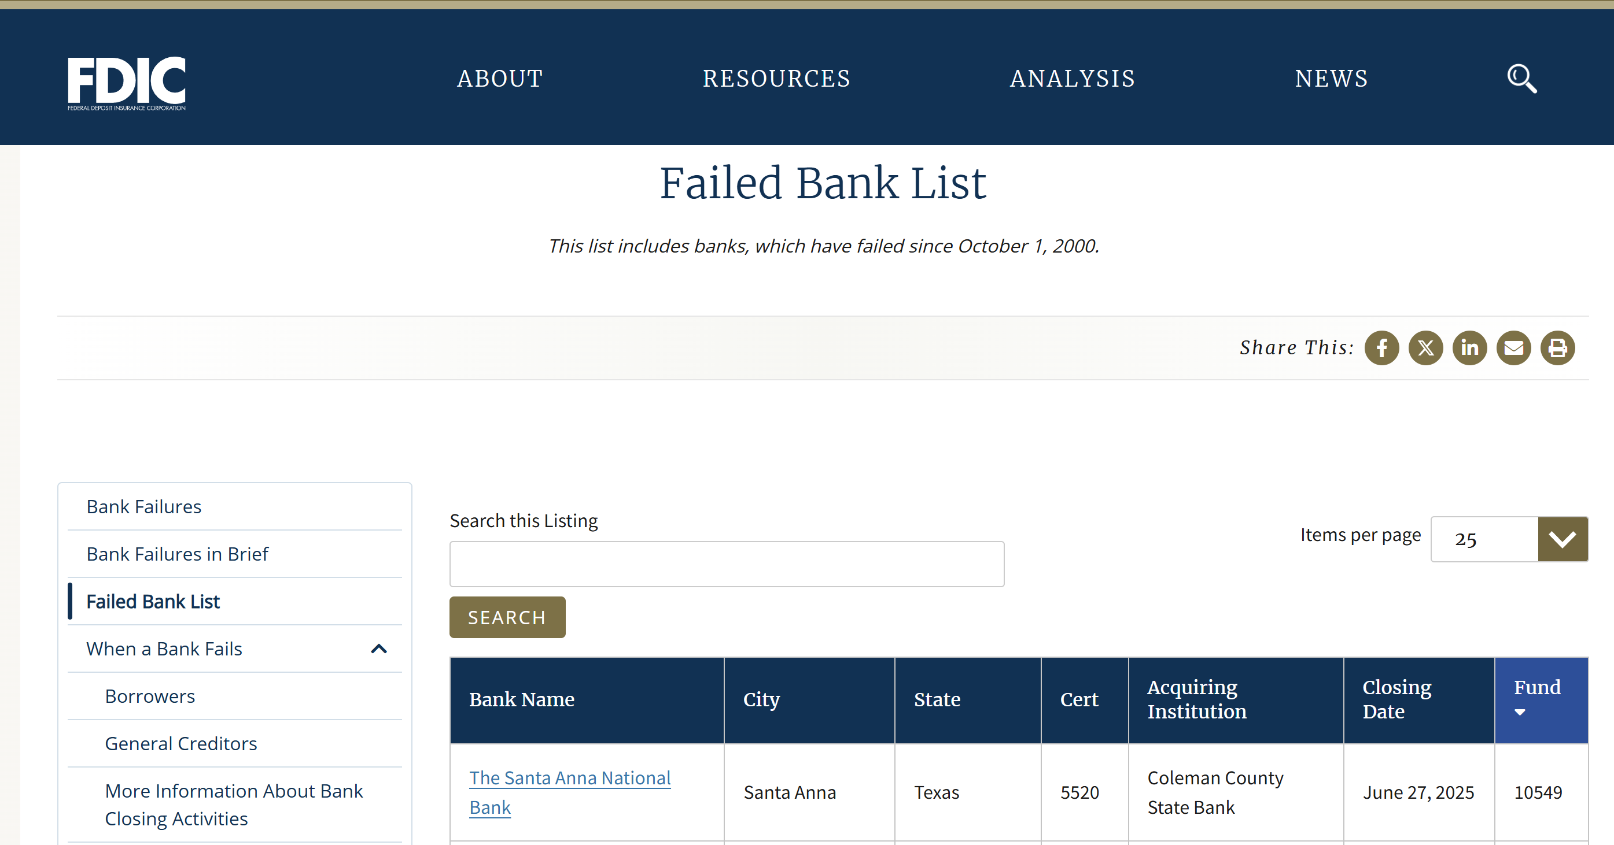Share the page on X
This screenshot has height=845, width=1614.
coord(1425,348)
